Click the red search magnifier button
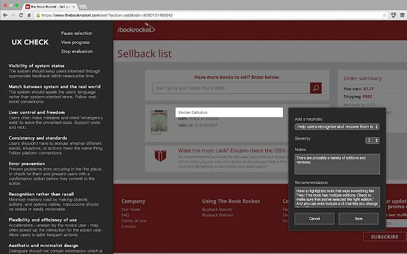This screenshot has width=407, height=254. click(x=316, y=88)
